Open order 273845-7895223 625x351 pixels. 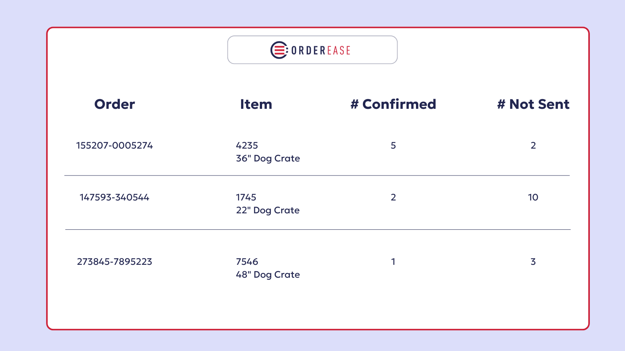click(x=114, y=262)
